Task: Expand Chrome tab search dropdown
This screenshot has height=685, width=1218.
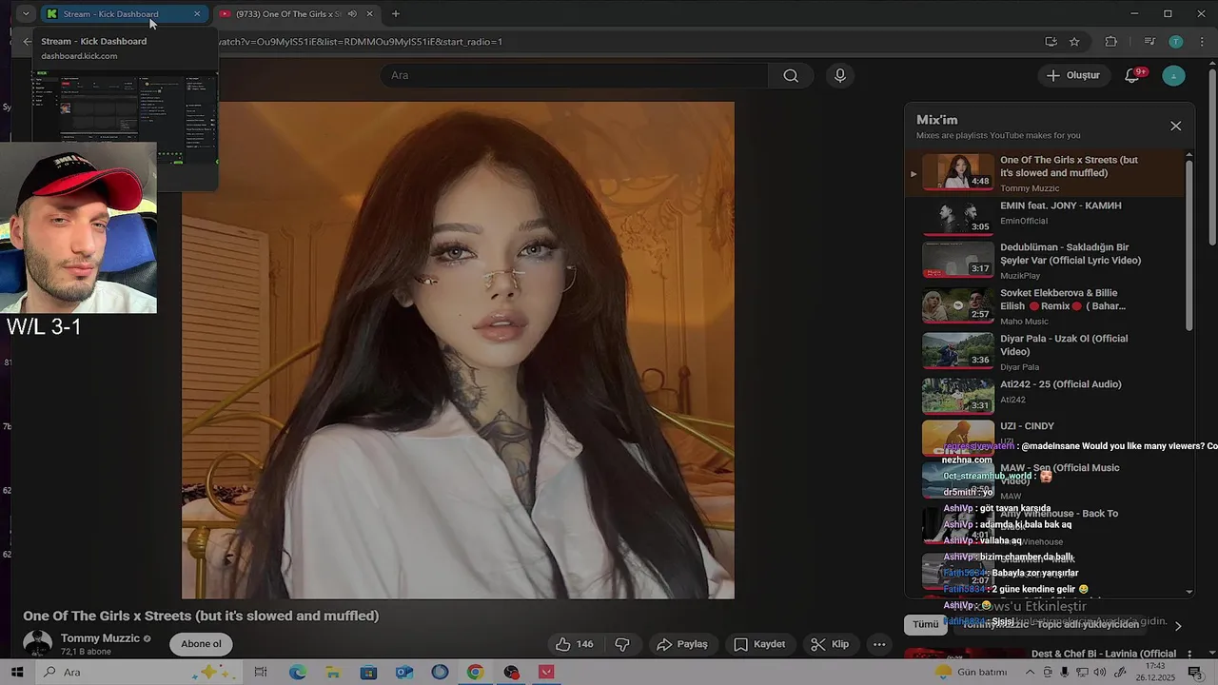Action: [x=26, y=14]
